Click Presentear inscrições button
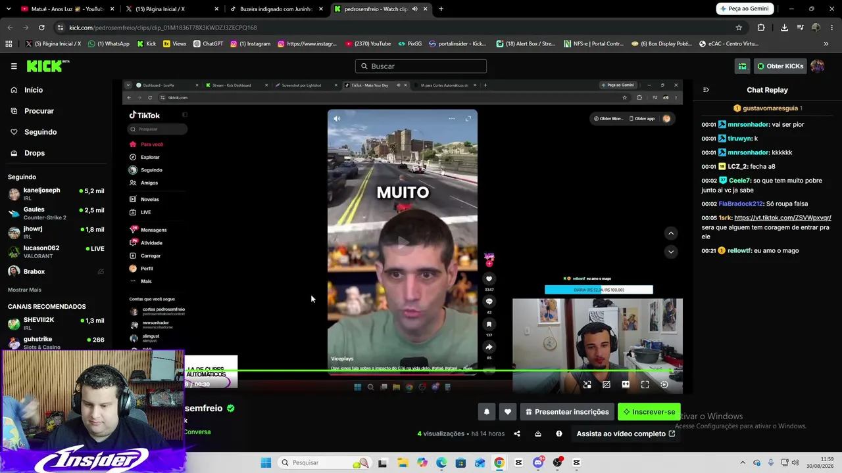The image size is (842, 473). pos(566,412)
